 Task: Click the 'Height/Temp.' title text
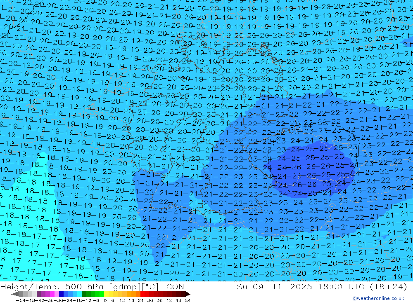pos(29,287)
